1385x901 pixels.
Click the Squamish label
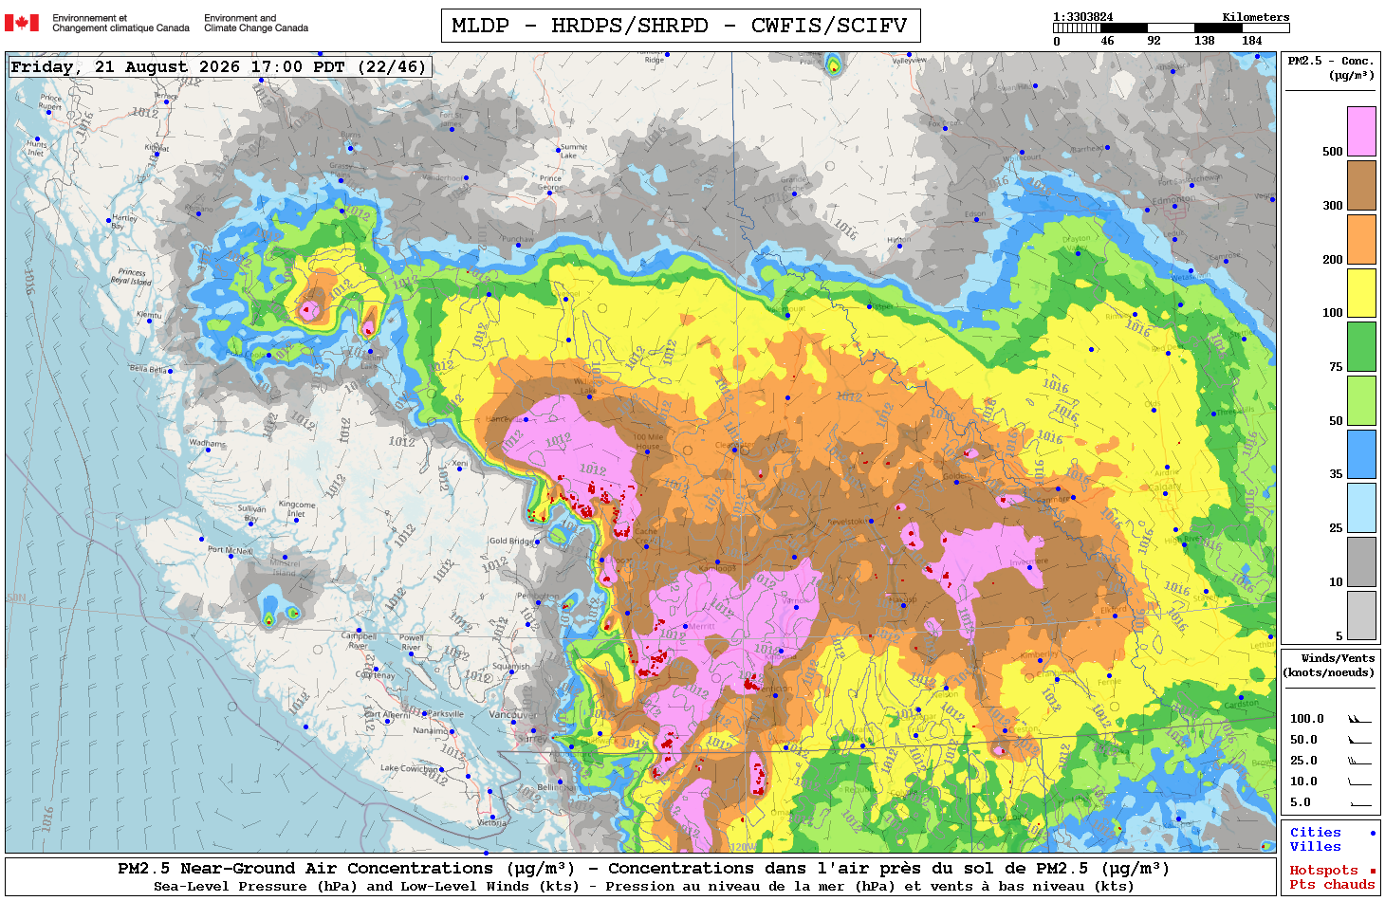coord(510,666)
